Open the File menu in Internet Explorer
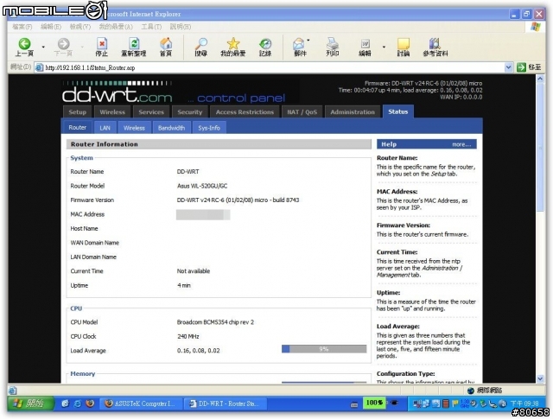The image size is (553, 419). click(x=22, y=27)
